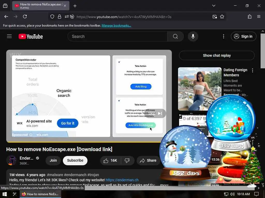Screen dimensions: 265x198
Task: Bookmark this page with star icon
Action: (222, 17)
